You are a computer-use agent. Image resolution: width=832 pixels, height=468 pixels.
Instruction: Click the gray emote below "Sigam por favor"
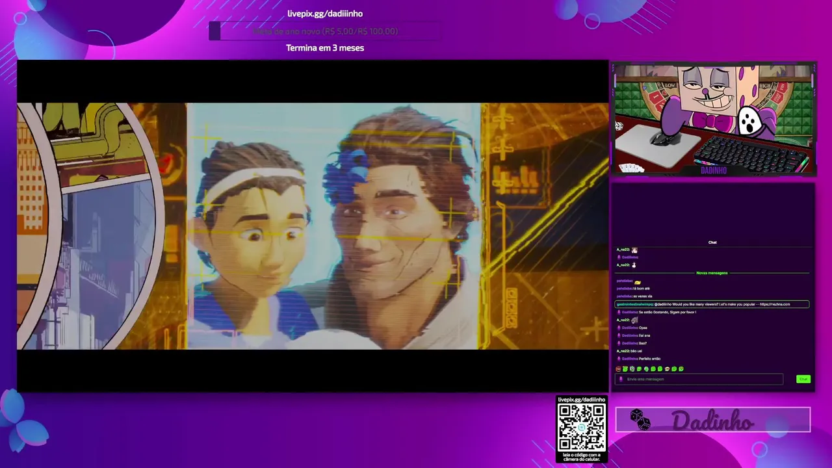tap(634, 320)
